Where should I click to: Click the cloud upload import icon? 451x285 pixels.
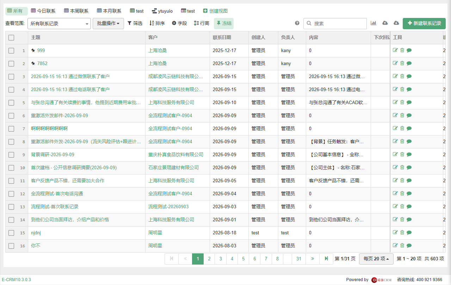click(x=385, y=23)
